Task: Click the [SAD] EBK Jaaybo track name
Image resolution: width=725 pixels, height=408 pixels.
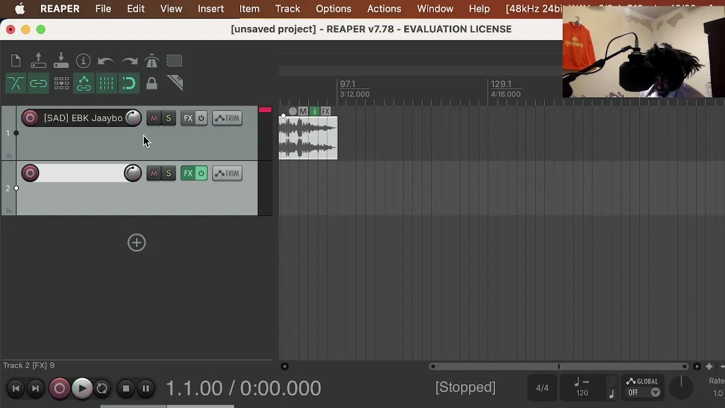Action: (x=83, y=118)
